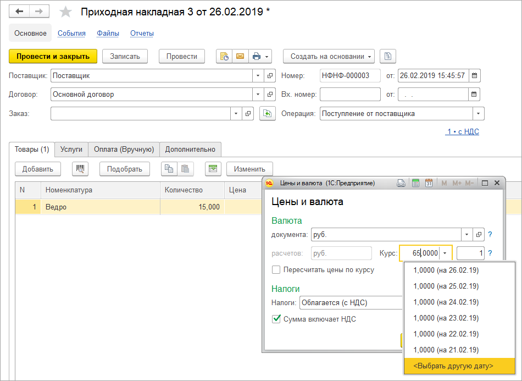Go forward with the right arrow button
The image size is (522, 381).
[x=39, y=12]
